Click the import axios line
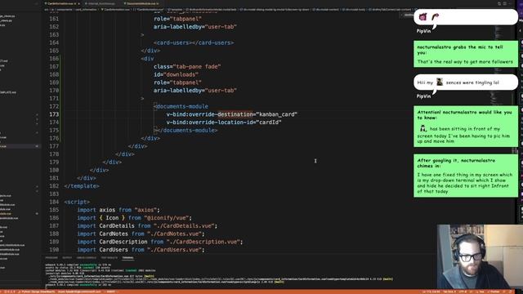The width and height of the screenshot is (523, 294). (118, 210)
